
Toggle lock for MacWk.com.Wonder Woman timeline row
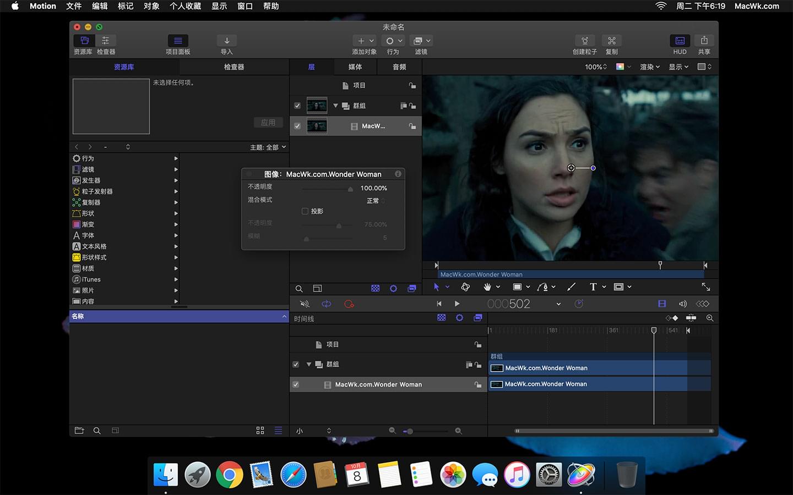click(x=478, y=384)
